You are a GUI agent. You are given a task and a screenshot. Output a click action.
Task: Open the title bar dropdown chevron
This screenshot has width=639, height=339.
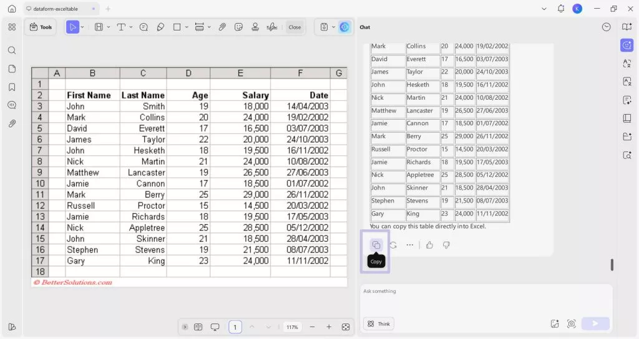[544, 9]
